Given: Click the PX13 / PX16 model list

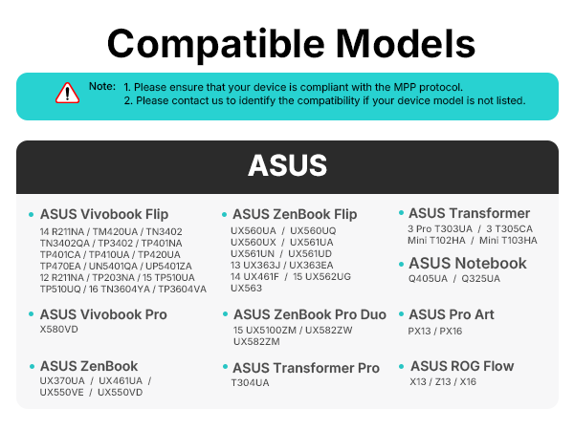Looking at the screenshot, I should [x=435, y=332].
